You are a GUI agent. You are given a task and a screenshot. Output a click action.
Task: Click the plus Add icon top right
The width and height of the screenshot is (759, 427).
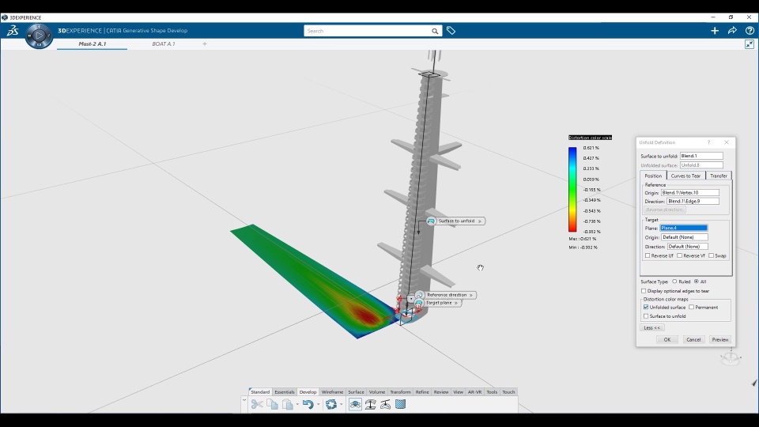click(715, 31)
